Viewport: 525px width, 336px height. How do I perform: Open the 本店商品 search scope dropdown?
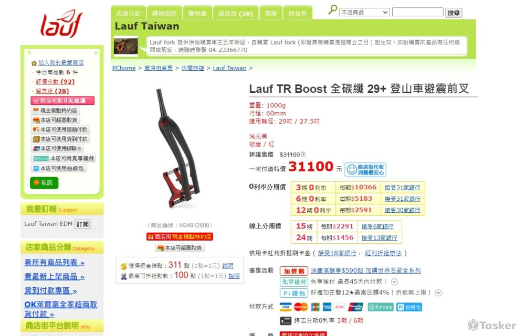click(x=364, y=13)
